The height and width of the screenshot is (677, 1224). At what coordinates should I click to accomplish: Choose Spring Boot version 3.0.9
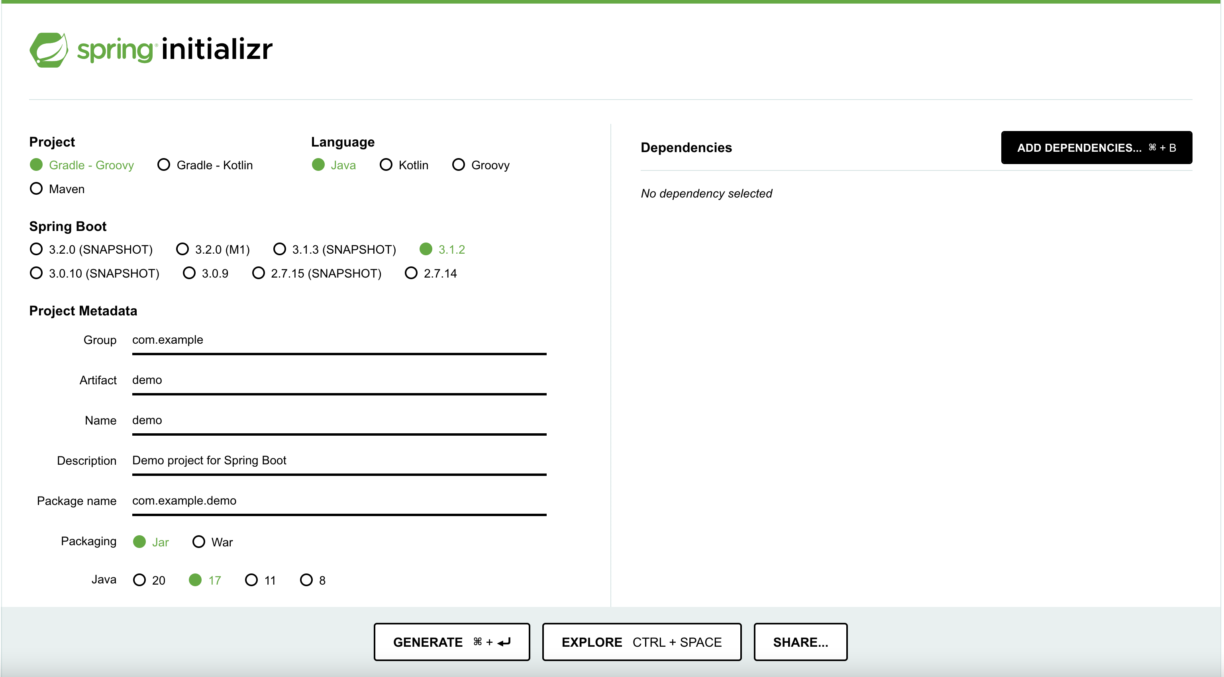pos(189,273)
